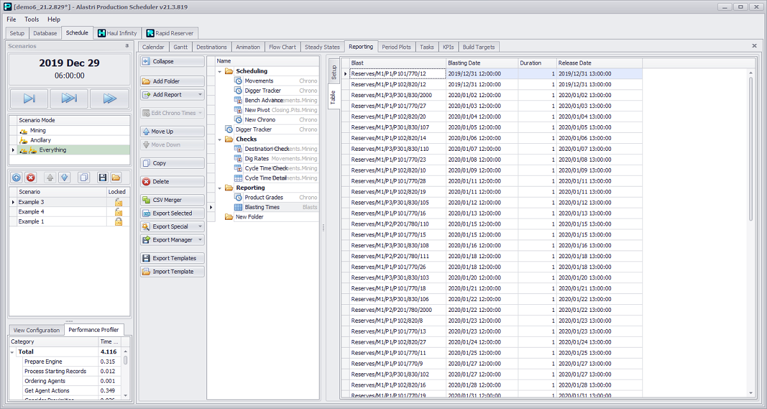Open the Tools menu
Viewport: 767px width, 409px height.
32,20
